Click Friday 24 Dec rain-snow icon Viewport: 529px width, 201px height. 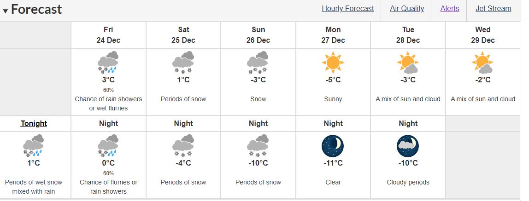tap(108, 62)
